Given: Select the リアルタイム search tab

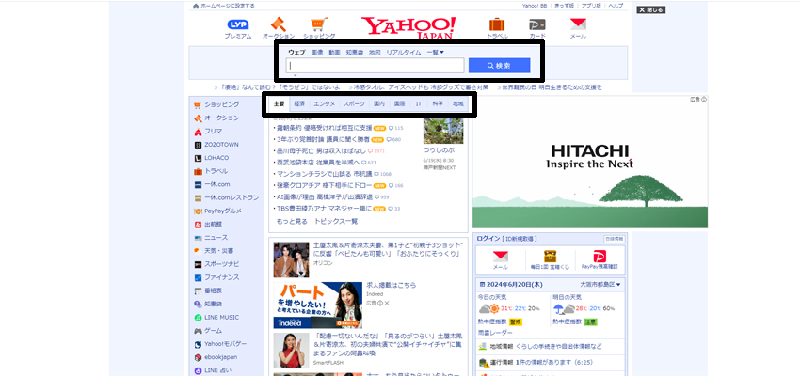Looking at the screenshot, I should 404,52.
